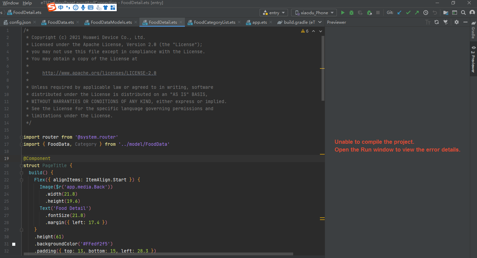The height and width of the screenshot is (258, 477).
Task: Open Sogou skin shirt icon
Action: coord(106,7)
